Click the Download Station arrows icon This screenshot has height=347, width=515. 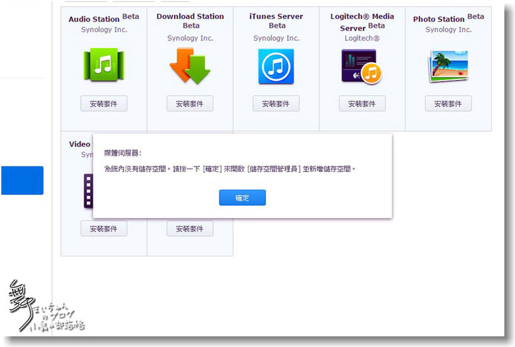(190, 67)
